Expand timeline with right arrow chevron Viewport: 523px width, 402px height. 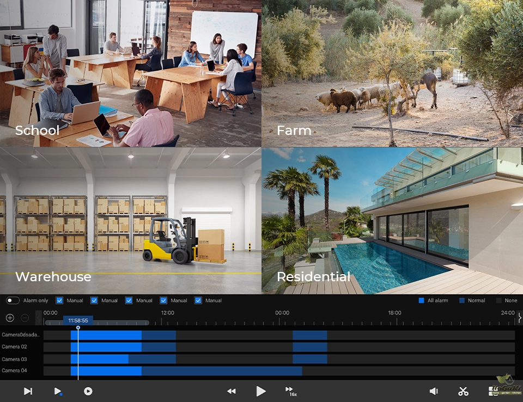pos(520,318)
